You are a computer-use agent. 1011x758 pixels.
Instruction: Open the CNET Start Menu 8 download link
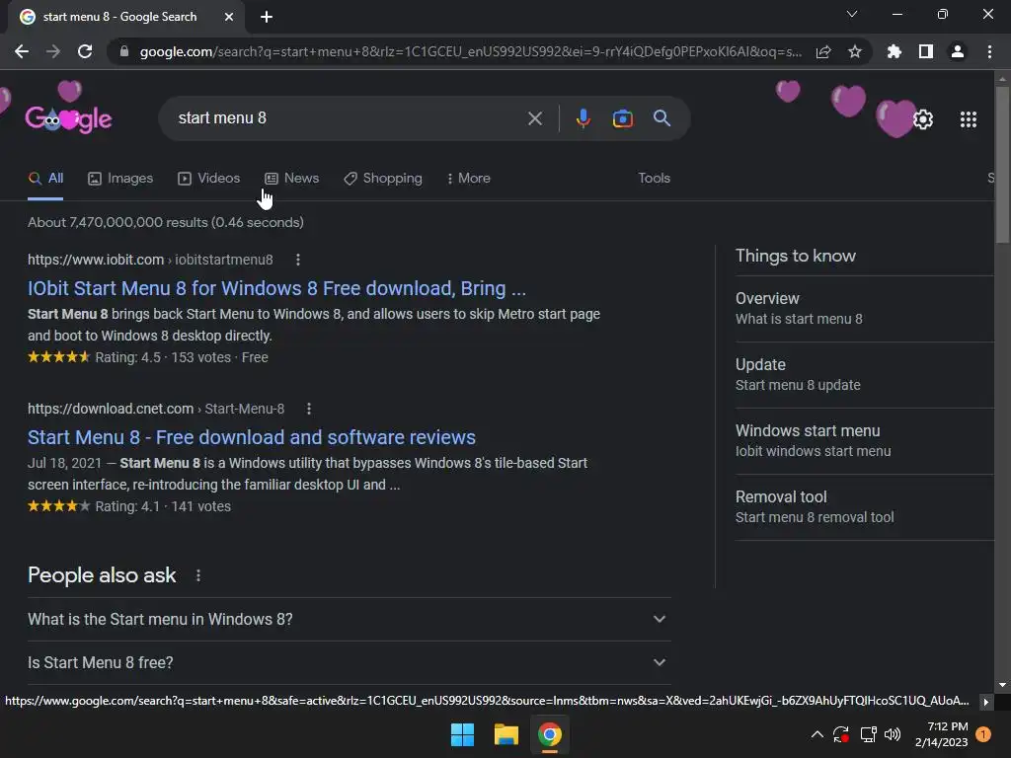tap(252, 437)
